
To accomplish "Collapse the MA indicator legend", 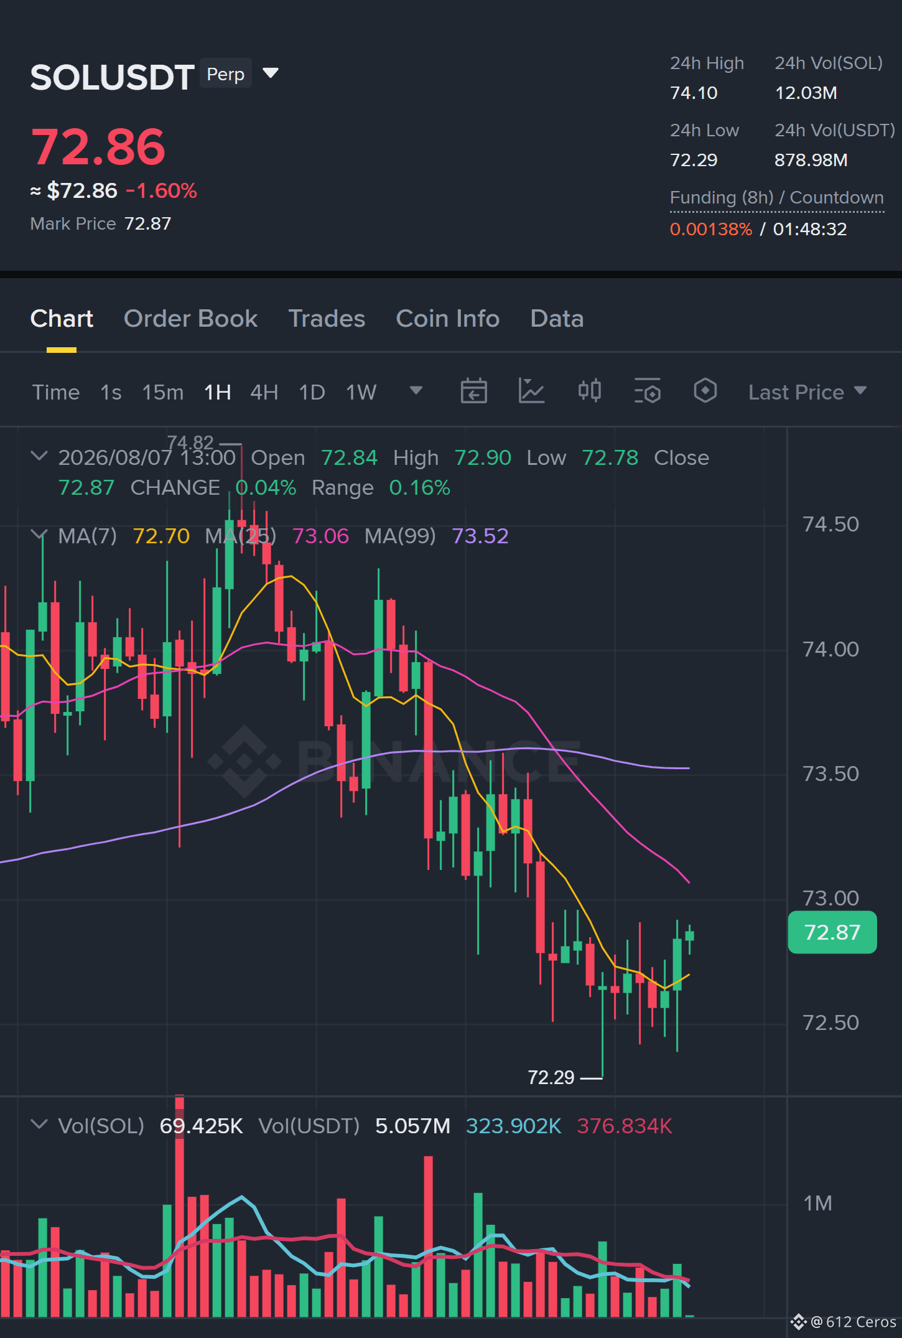I will tap(39, 535).
